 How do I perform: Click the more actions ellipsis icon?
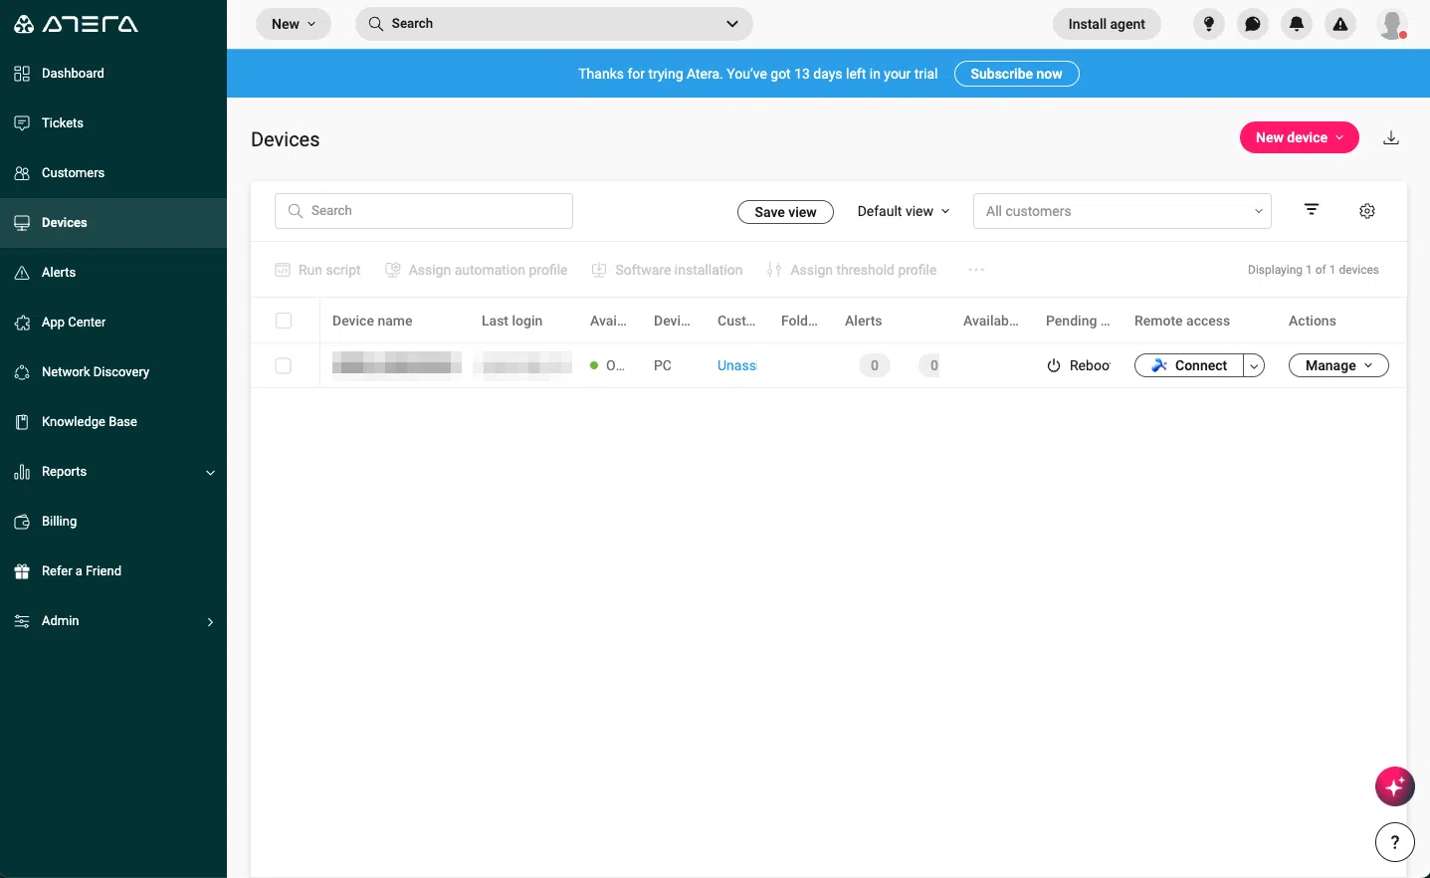pos(976,270)
